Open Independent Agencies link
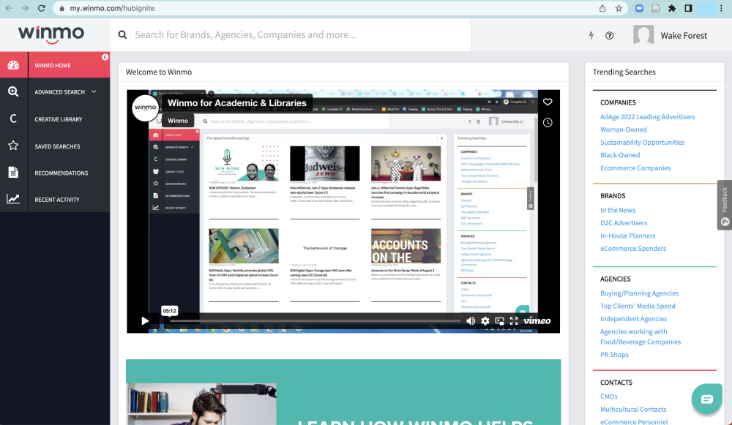732x425 pixels. point(633,319)
